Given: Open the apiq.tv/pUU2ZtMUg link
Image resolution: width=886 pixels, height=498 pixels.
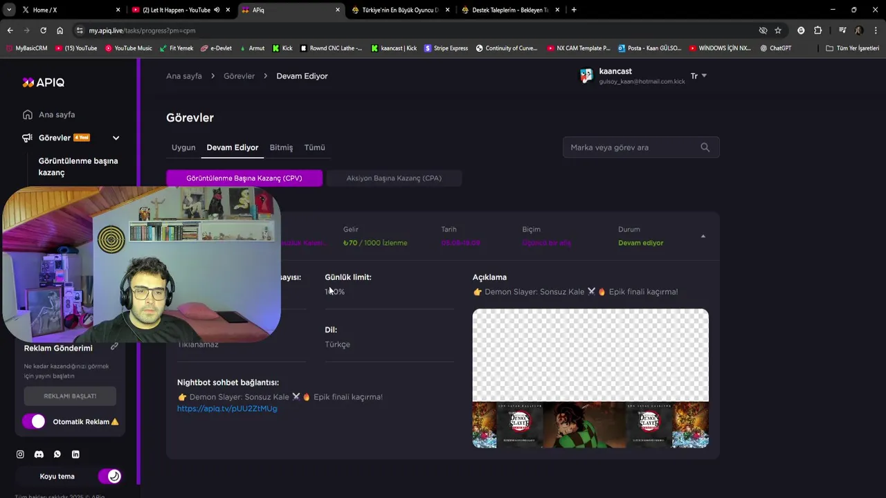Looking at the screenshot, I should 227,409.
